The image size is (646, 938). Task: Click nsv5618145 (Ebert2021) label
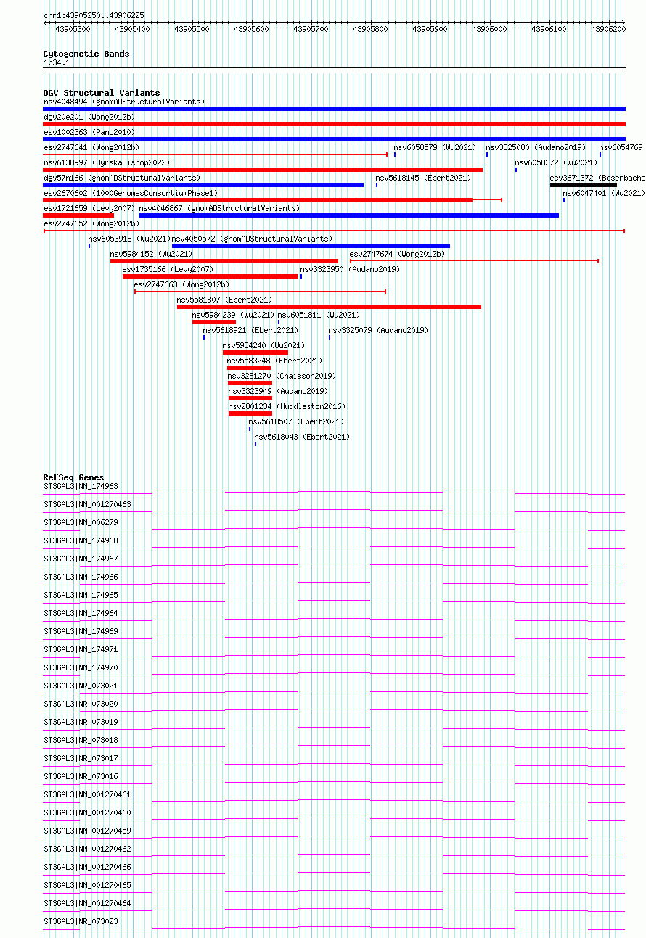pyautogui.click(x=423, y=178)
